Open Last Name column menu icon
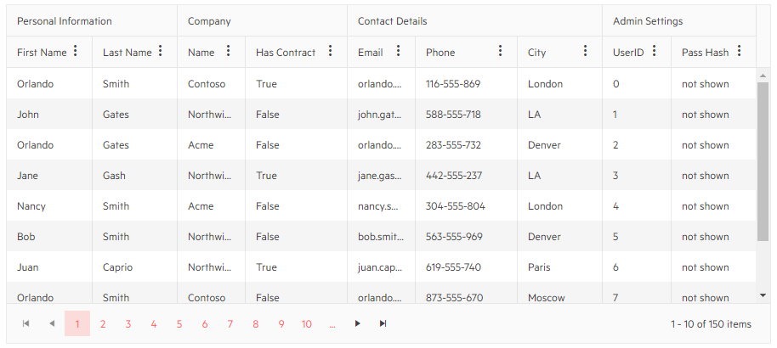Screen dimensions: 777x348 [x=161, y=52]
